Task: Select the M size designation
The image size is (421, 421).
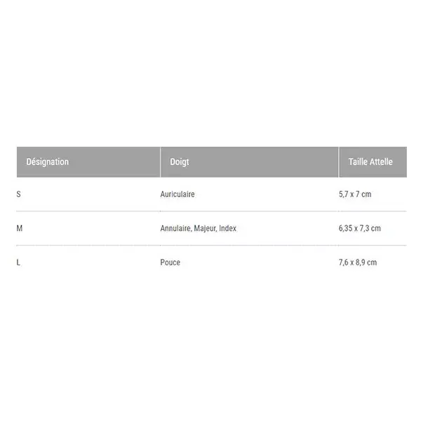Action: click(x=20, y=228)
